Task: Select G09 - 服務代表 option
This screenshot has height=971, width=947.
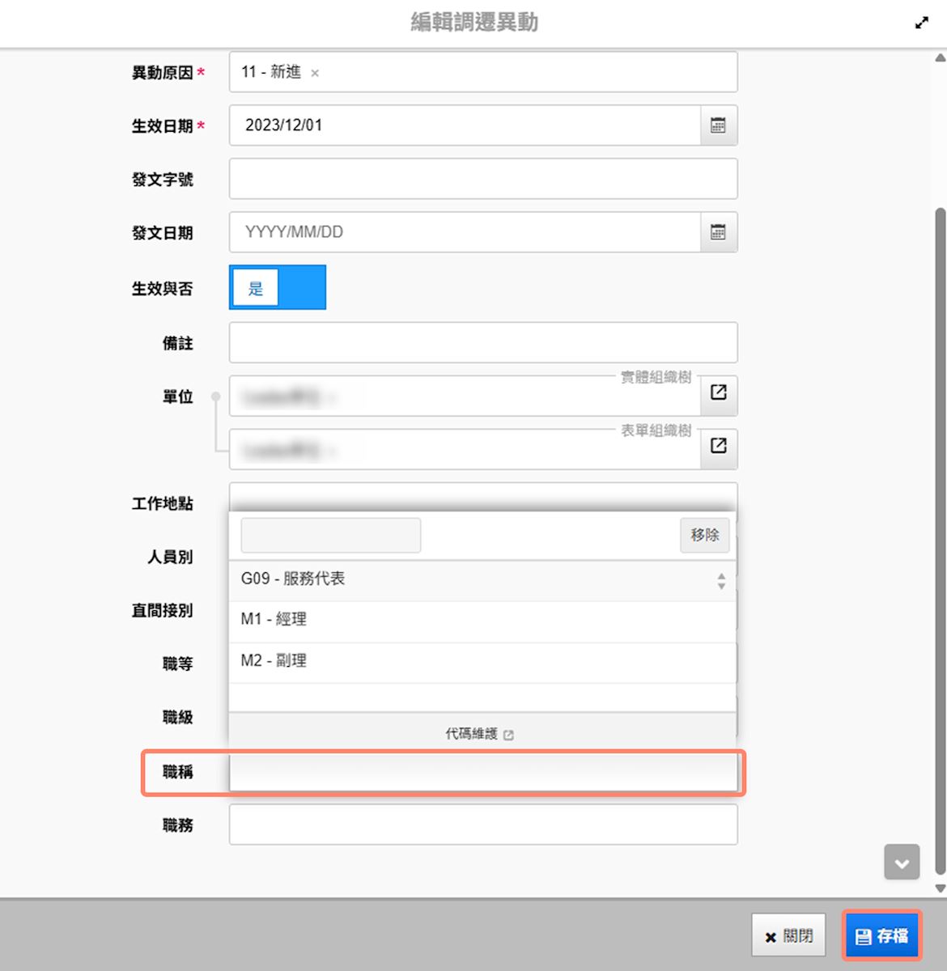Action: [293, 579]
